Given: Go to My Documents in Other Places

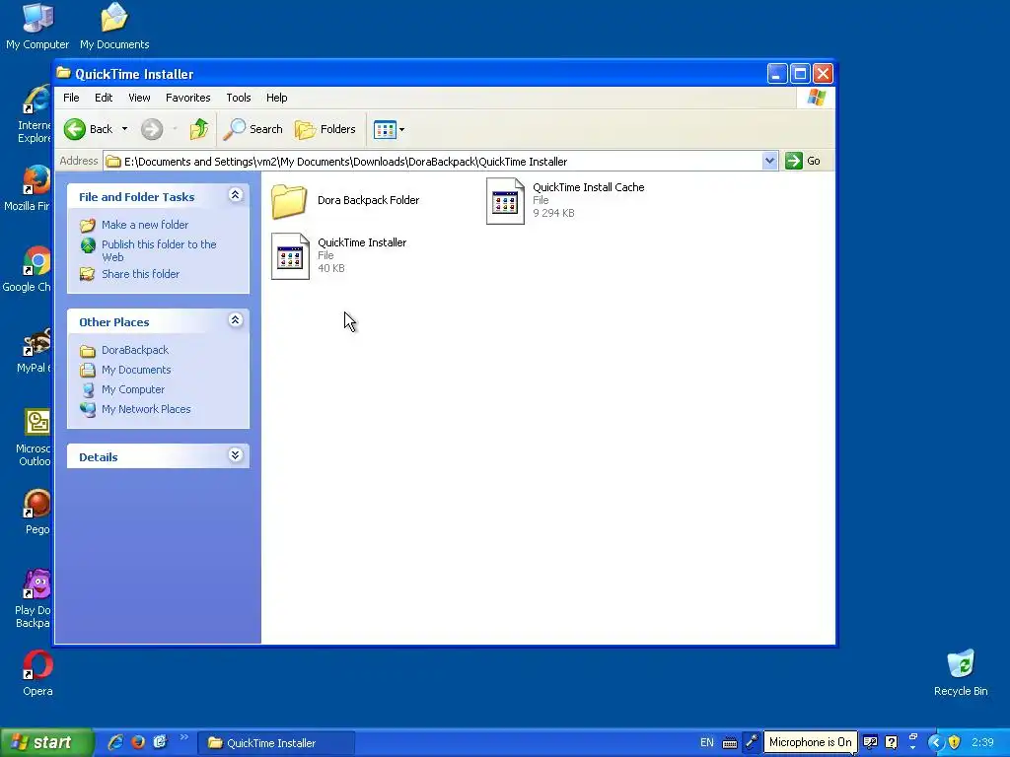Looking at the screenshot, I should [x=136, y=371].
